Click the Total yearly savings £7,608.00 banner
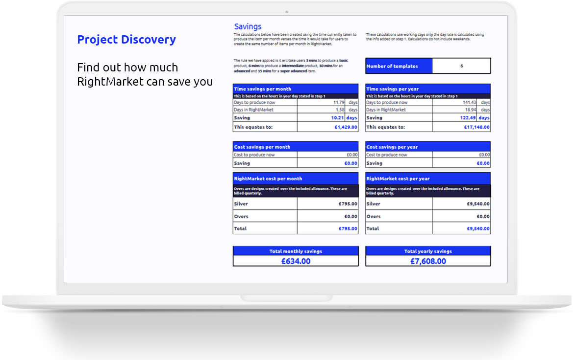 coord(427,256)
